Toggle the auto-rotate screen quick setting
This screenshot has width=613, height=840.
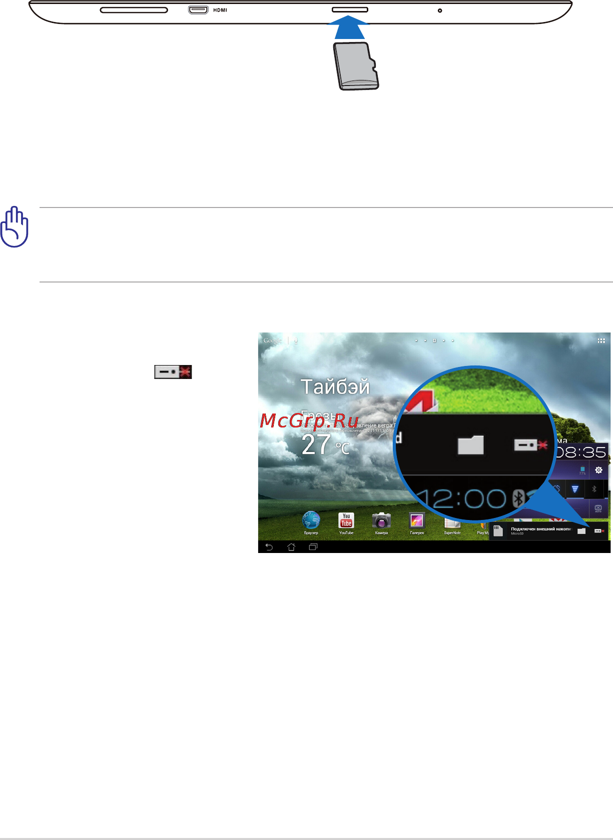(x=558, y=488)
